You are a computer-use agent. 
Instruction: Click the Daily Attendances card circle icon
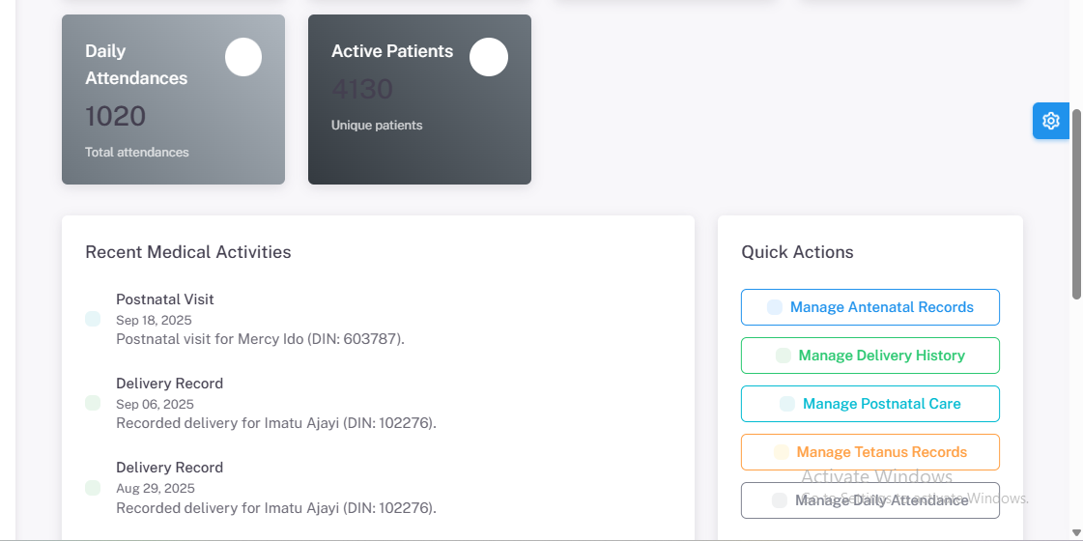pyautogui.click(x=243, y=57)
